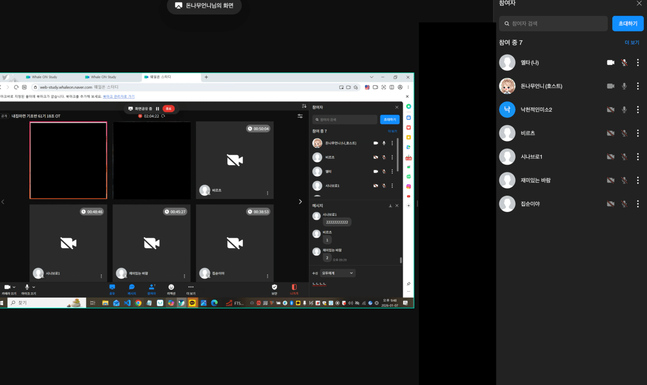
Task: Expand the arrow next to camera button
Action: (x=14, y=287)
